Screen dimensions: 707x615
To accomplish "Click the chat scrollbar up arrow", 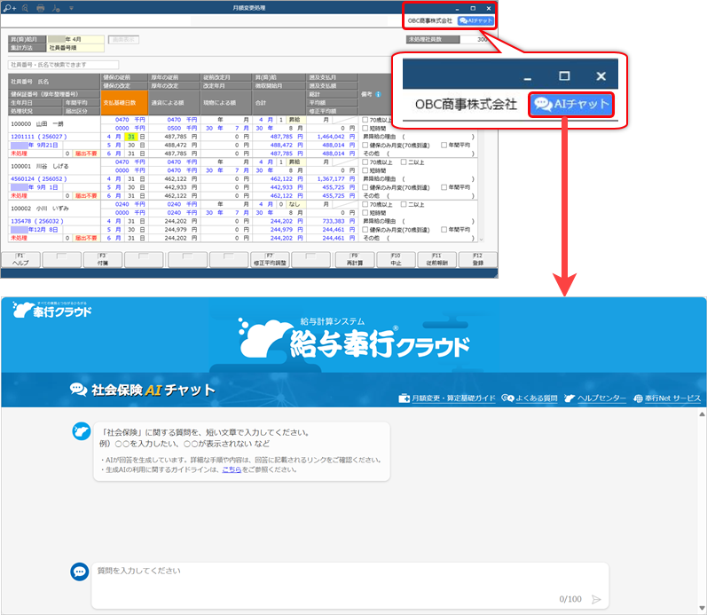I will pos(702,414).
